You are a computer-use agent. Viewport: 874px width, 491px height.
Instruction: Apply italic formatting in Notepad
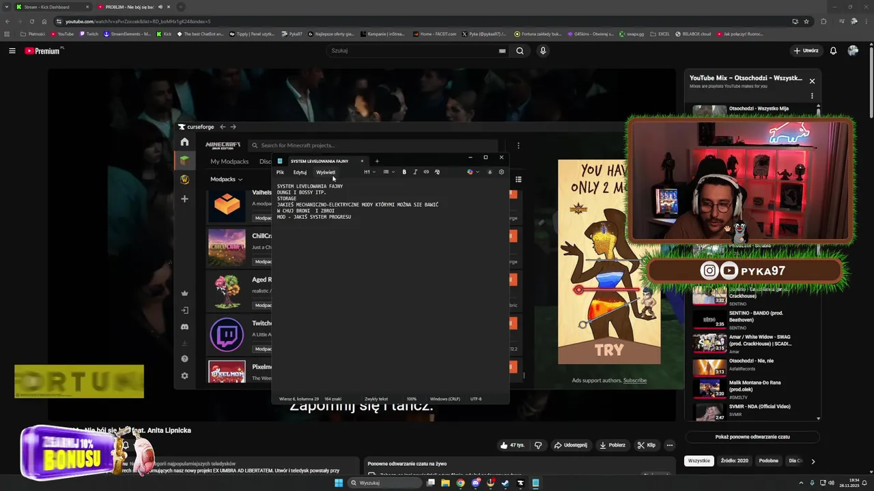415,172
